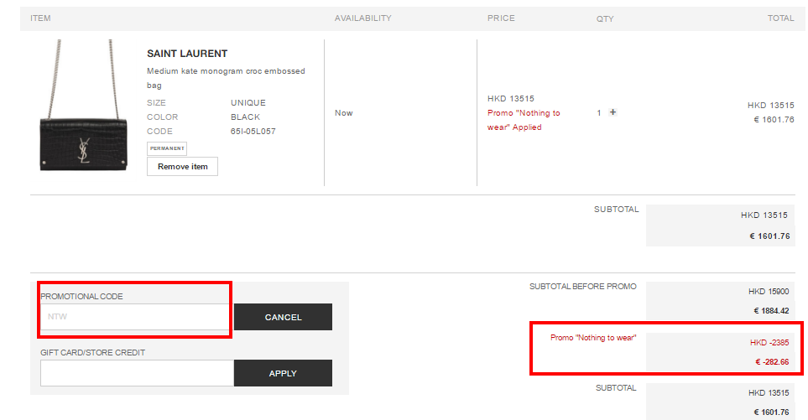Click the color value BLACK
The height and width of the screenshot is (420, 808).
(x=245, y=117)
